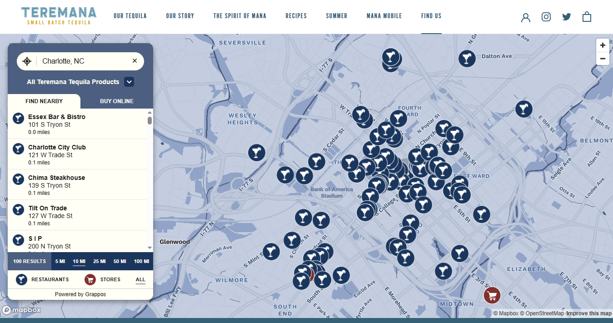Open the OUR TEQUILA menu
Viewport: 613px width, 323px height.
pyautogui.click(x=130, y=16)
